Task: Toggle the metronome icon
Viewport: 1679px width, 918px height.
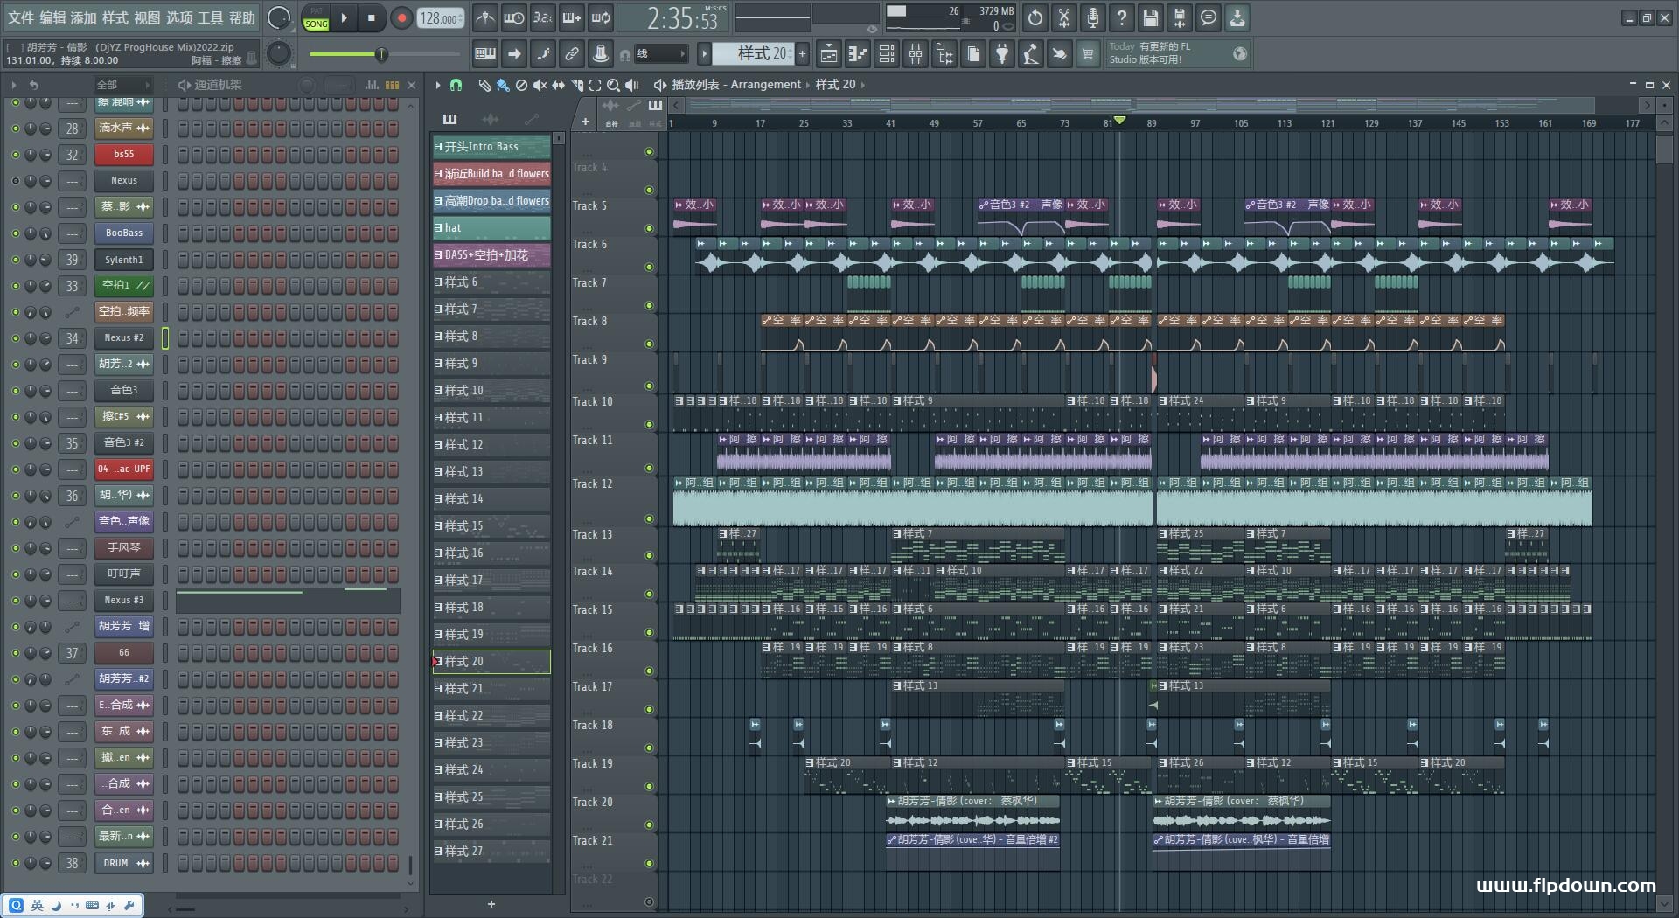Action: [485, 17]
